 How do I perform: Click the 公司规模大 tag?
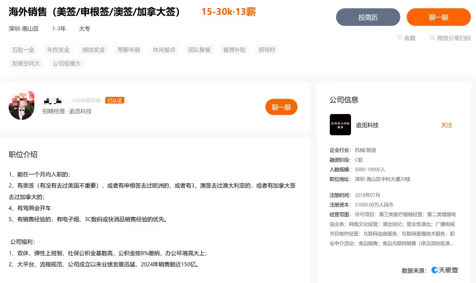click(67, 64)
